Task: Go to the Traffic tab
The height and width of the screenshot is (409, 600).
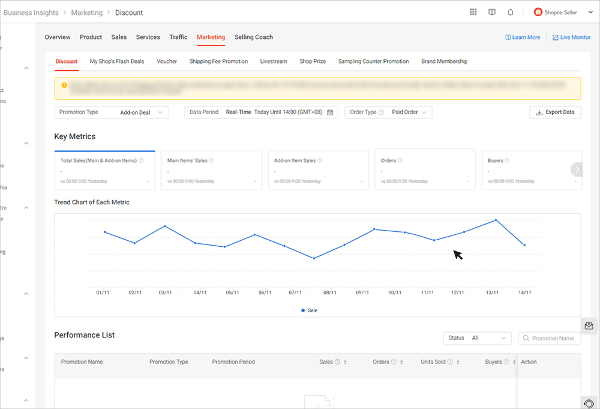Action: pyautogui.click(x=178, y=37)
